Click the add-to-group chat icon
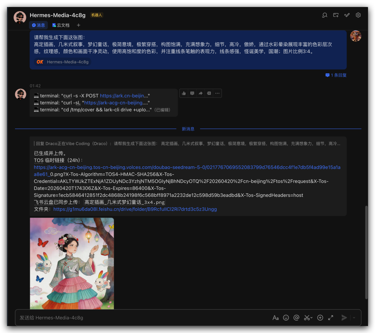This screenshot has height=333, width=375. (x=336, y=15)
